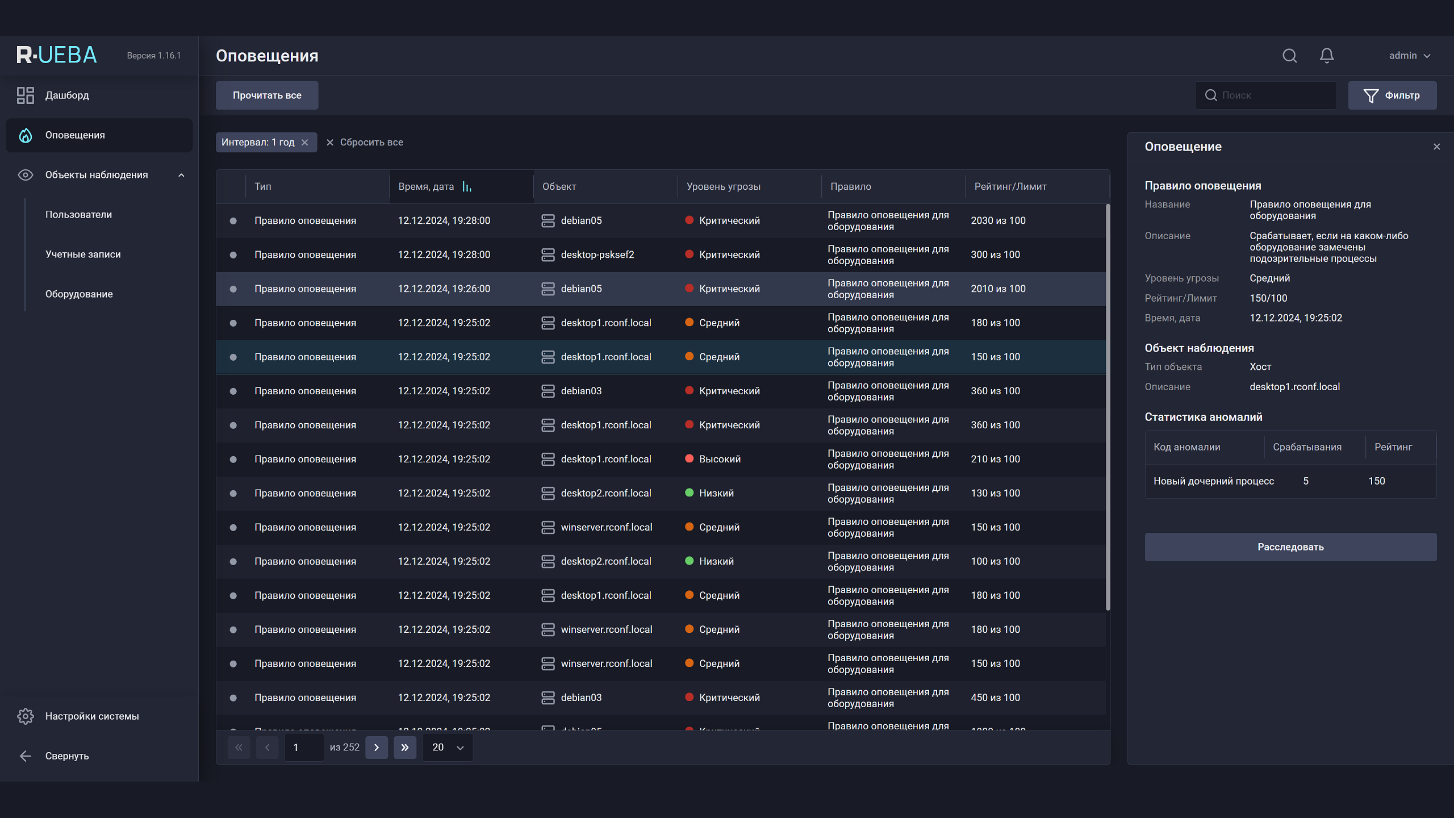
Task: Open the admin user dropdown
Action: (1410, 56)
